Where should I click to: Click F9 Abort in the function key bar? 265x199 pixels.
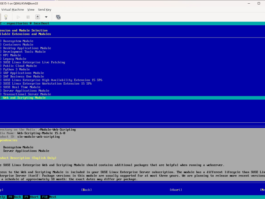31,197
